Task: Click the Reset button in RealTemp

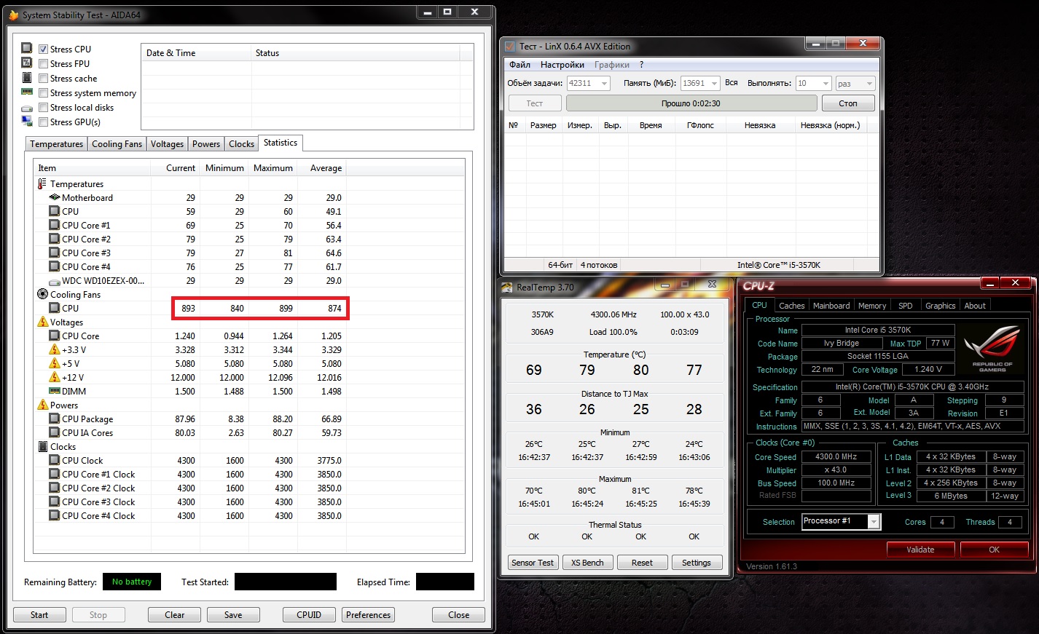Action: pos(642,563)
